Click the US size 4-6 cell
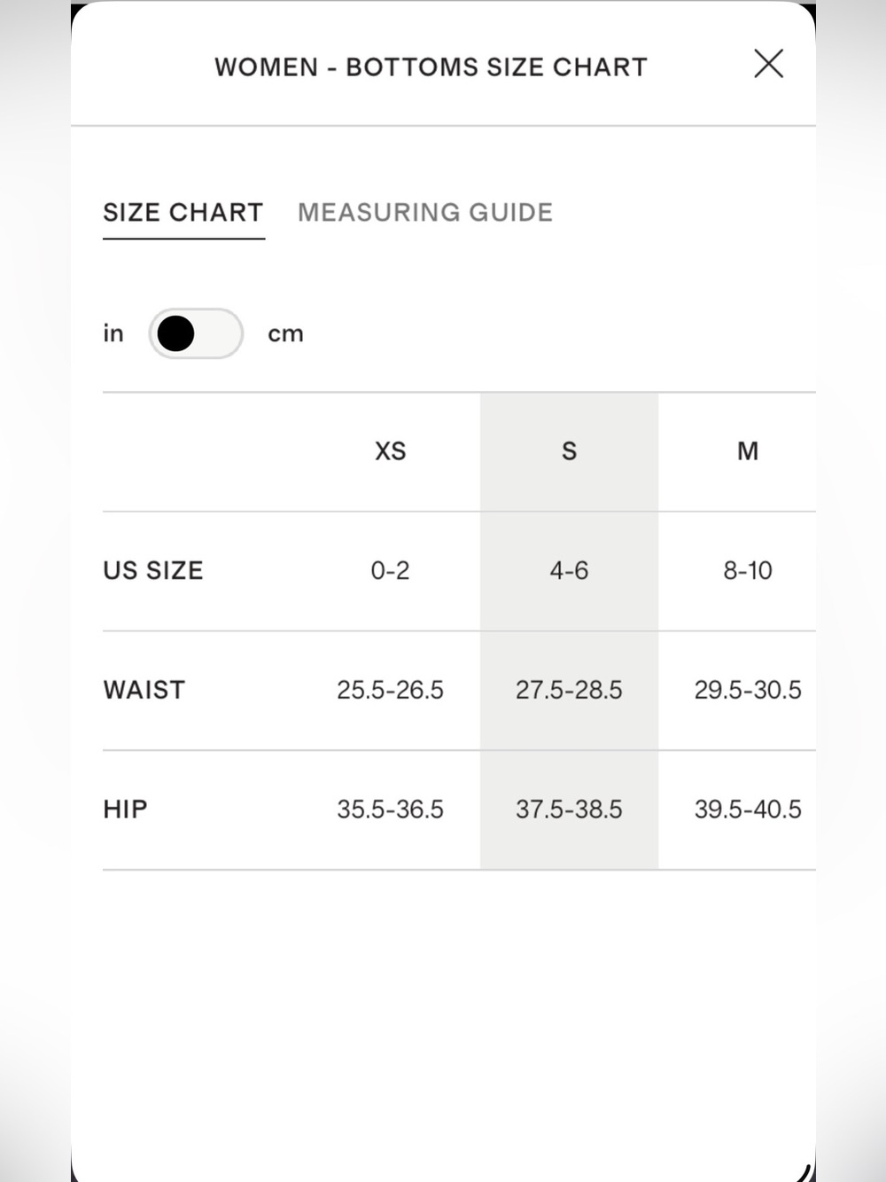886x1182 pixels. point(569,570)
